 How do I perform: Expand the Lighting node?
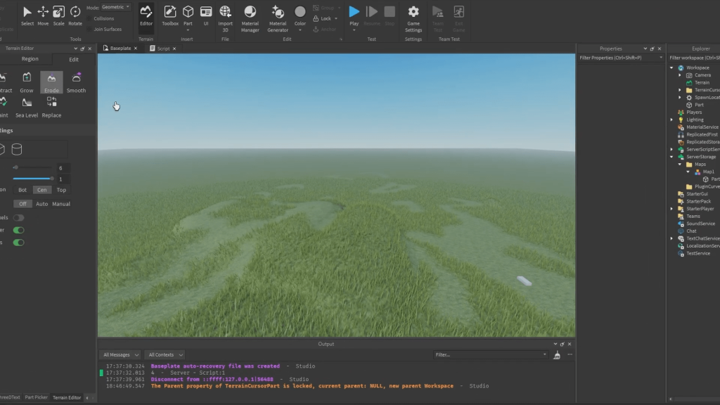[x=671, y=120]
